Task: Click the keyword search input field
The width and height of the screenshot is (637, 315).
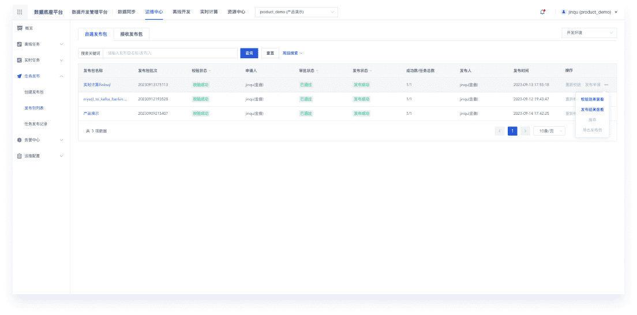Action: coord(170,53)
